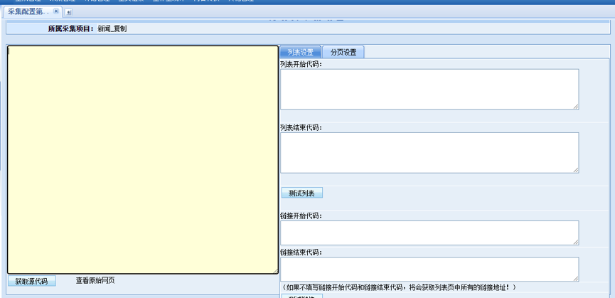Viewport: 615px width, 298px height.
Task: Focus the yellow source code text area
Action: click(x=142, y=160)
